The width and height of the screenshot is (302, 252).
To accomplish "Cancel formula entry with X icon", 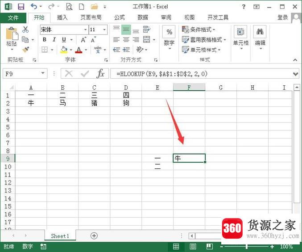I will [x=69, y=74].
